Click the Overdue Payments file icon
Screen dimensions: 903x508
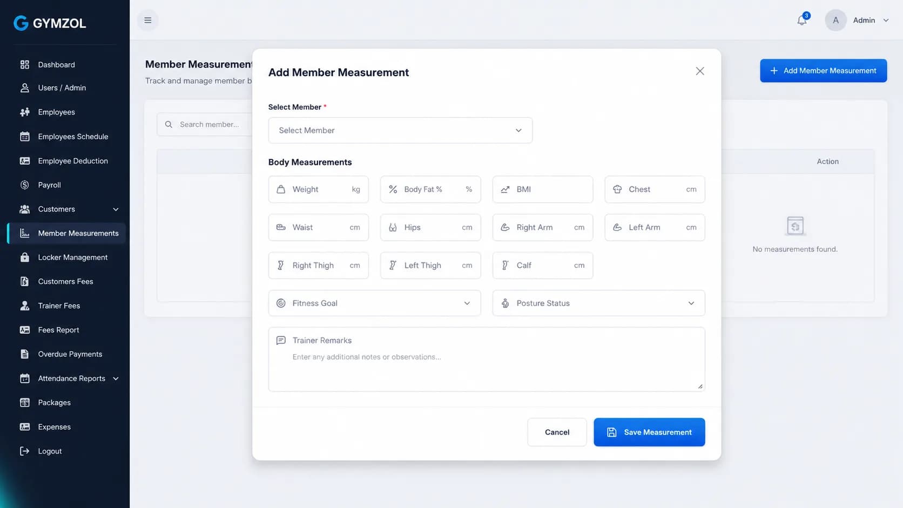coord(25,354)
